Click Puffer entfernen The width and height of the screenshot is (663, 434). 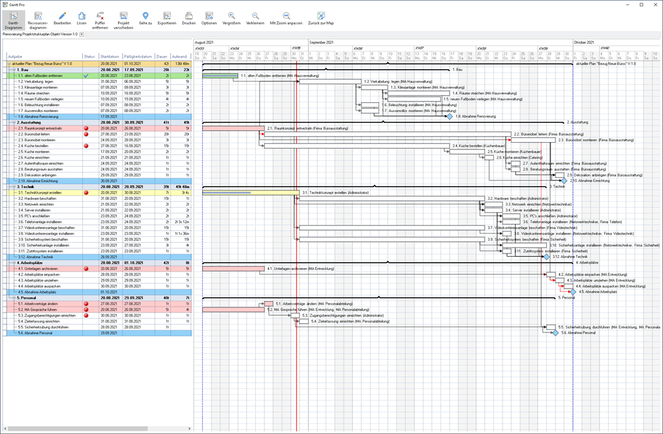[x=100, y=20]
